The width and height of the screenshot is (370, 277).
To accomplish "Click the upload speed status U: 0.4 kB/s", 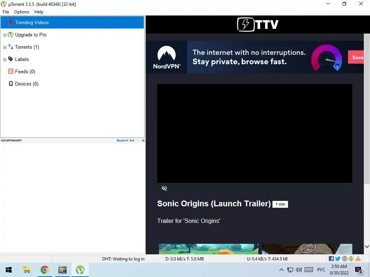I will click(x=267, y=259).
